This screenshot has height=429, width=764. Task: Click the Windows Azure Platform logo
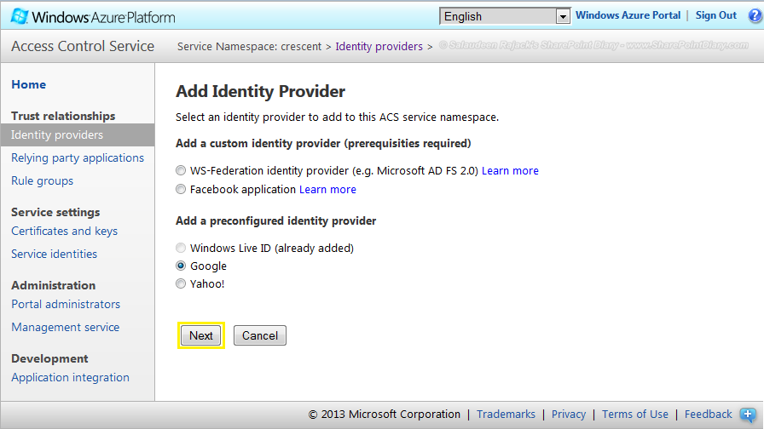tap(93, 16)
